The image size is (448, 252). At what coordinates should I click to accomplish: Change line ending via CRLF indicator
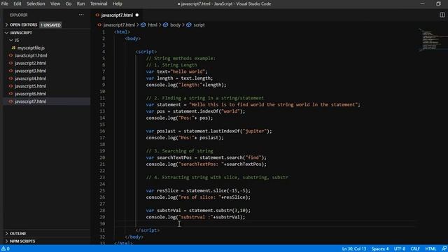click(415, 248)
